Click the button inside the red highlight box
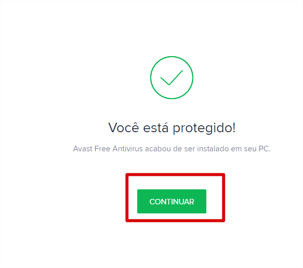This screenshot has height=268, width=303. (172, 201)
